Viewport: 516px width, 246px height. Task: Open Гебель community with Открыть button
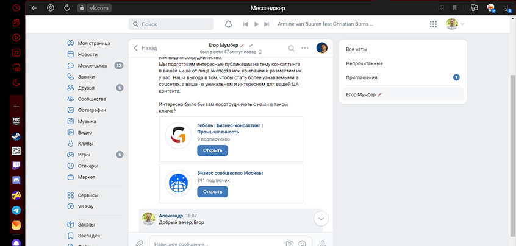click(213, 150)
